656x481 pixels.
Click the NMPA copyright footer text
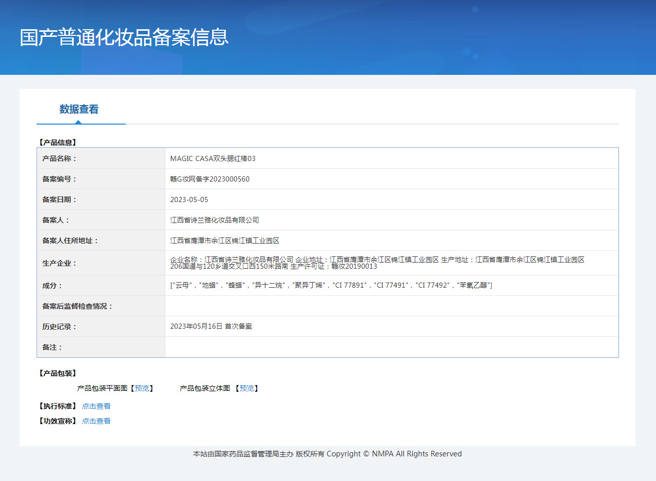pos(327,454)
